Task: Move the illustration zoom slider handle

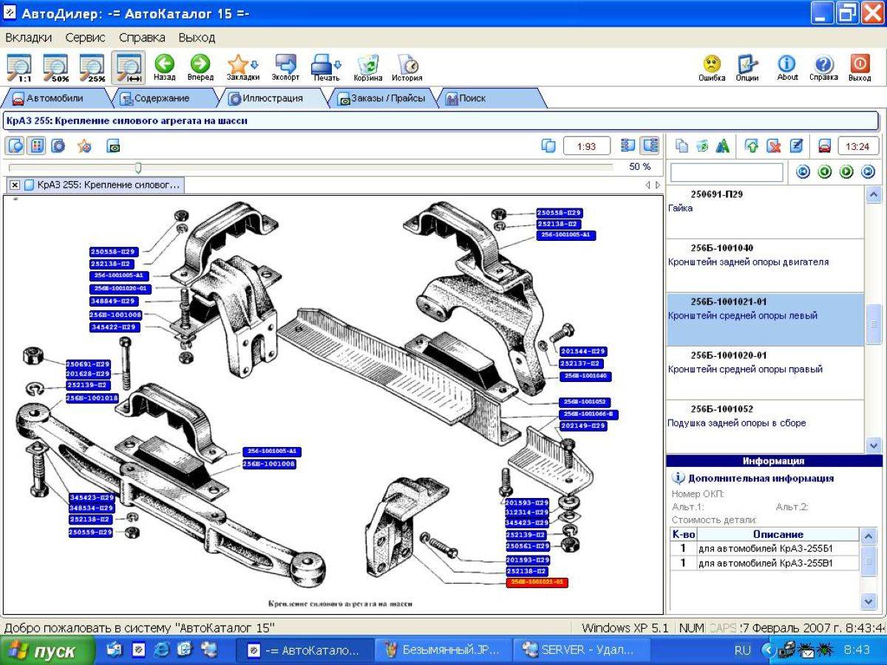Action: [x=138, y=168]
